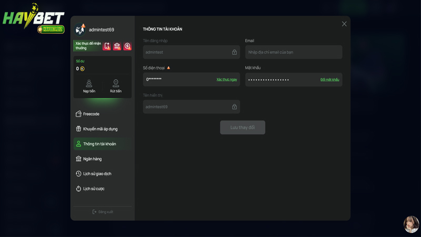
Task: Select Thông tin tài khoản section
Action: tap(99, 144)
